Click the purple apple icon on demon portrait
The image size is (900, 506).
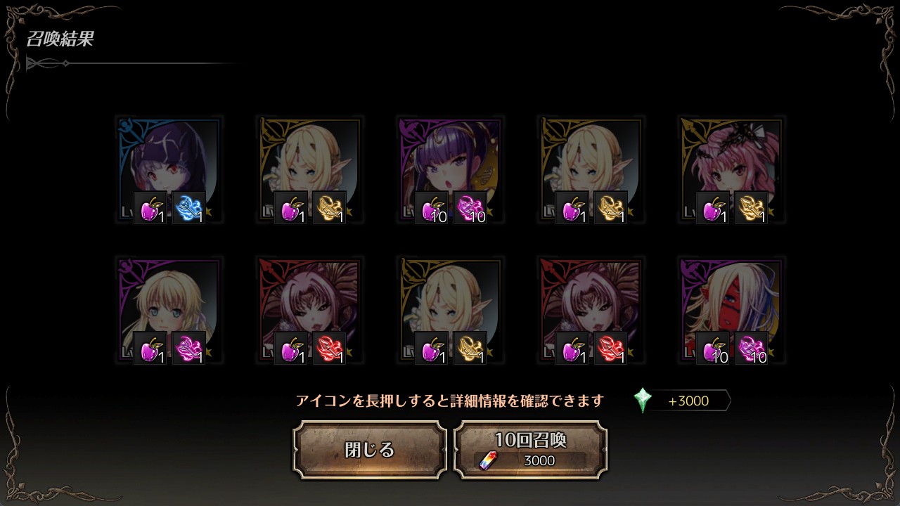pos(713,349)
